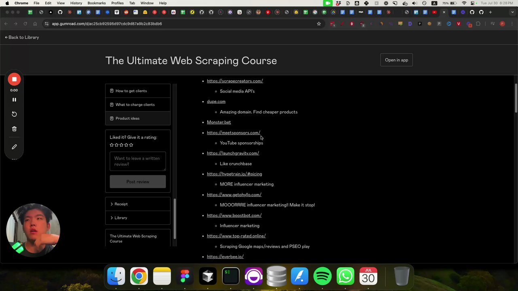Select the pencil draw tool in recorder
This screenshot has width=518, height=291.
(14, 147)
